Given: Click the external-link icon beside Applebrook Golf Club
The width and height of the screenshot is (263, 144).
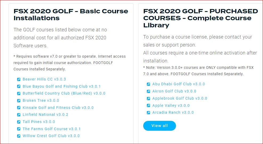Looking at the screenshot, I should coord(148,99).
